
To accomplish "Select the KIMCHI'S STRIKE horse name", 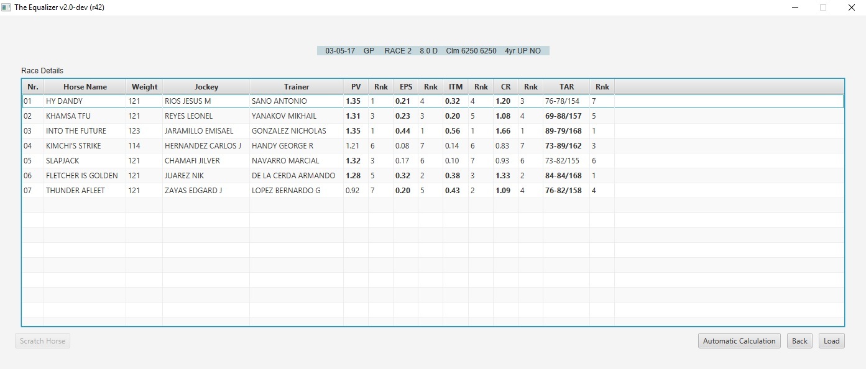I will pos(73,146).
